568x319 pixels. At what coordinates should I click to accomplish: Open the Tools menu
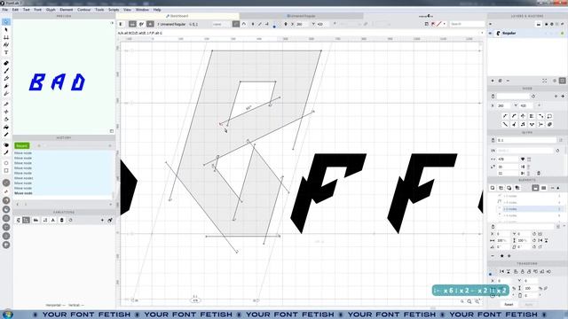click(99, 10)
